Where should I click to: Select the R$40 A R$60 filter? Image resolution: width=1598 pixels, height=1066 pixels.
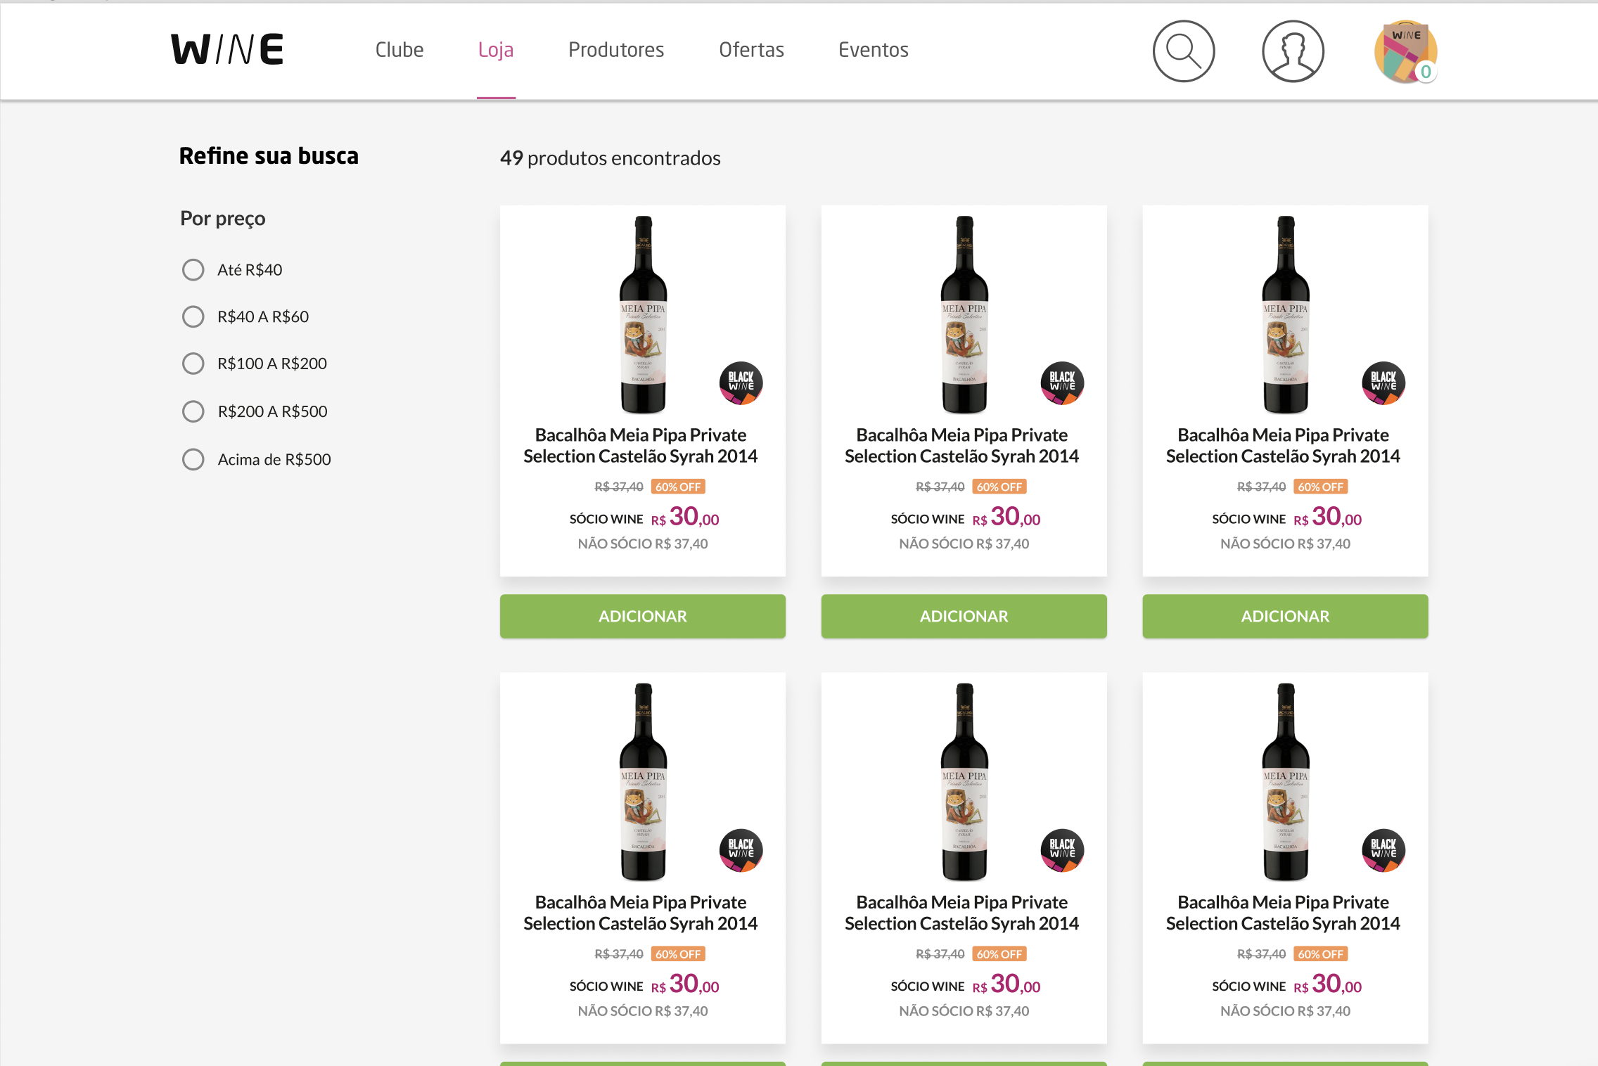pos(193,317)
